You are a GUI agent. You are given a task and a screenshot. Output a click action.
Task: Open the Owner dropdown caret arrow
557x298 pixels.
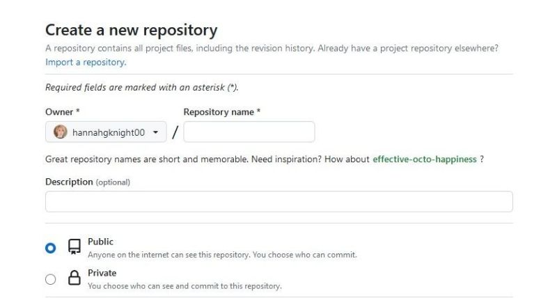coord(155,132)
